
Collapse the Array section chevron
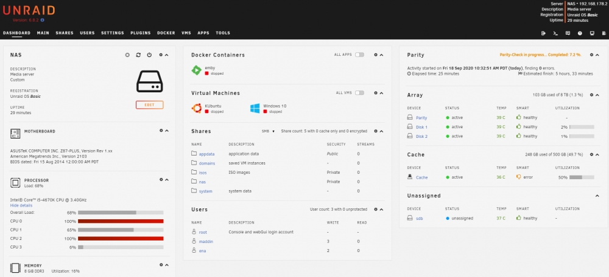pyautogui.click(x=597, y=95)
